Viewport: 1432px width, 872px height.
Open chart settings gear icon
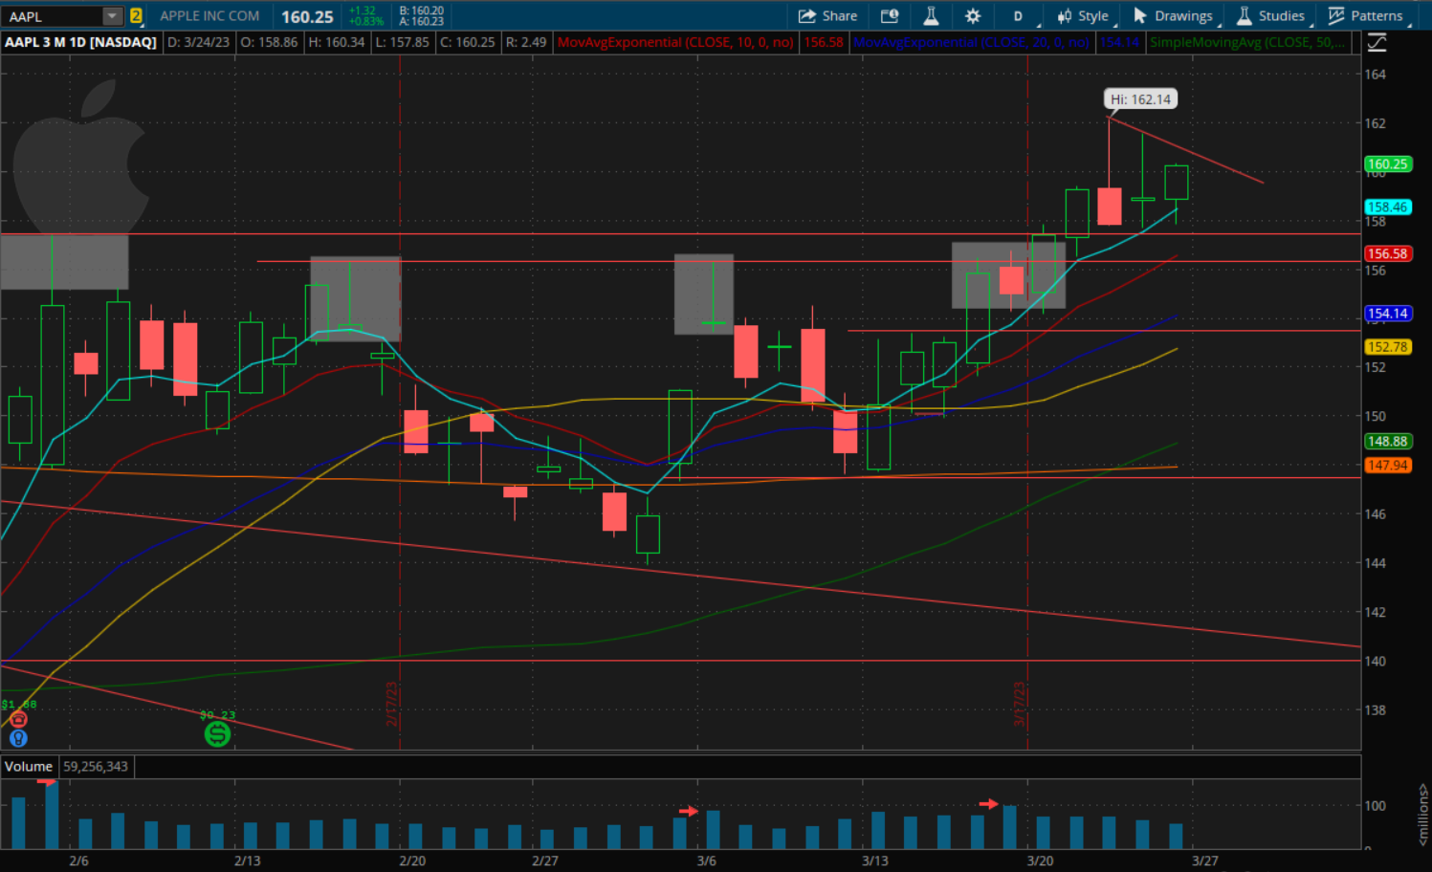click(x=973, y=16)
